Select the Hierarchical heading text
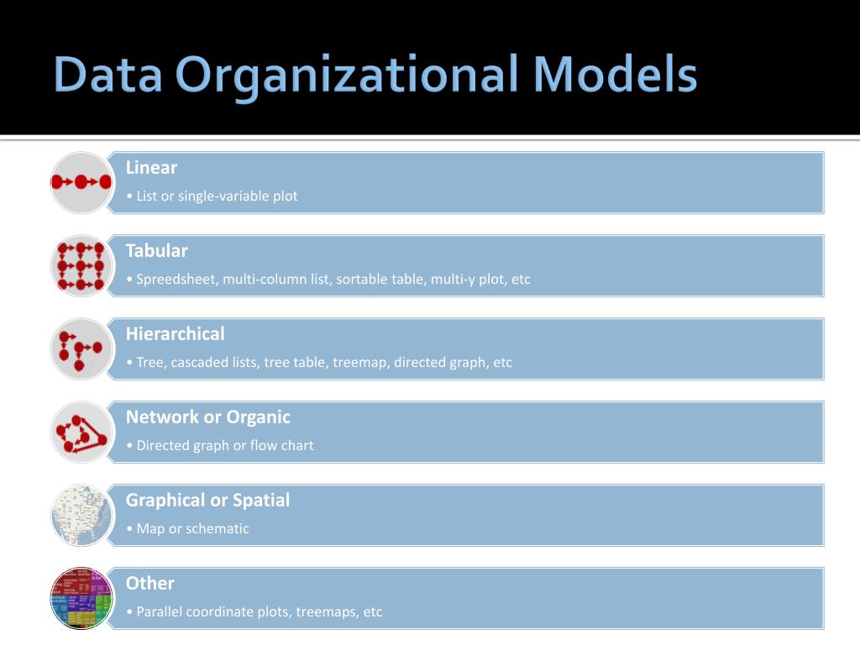 pyautogui.click(x=175, y=333)
